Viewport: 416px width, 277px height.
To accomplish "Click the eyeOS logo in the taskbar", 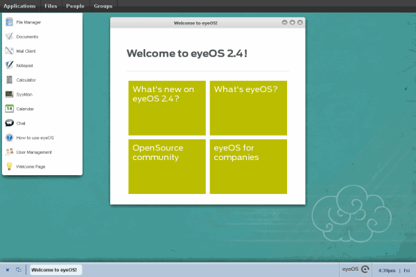I will (356, 269).
